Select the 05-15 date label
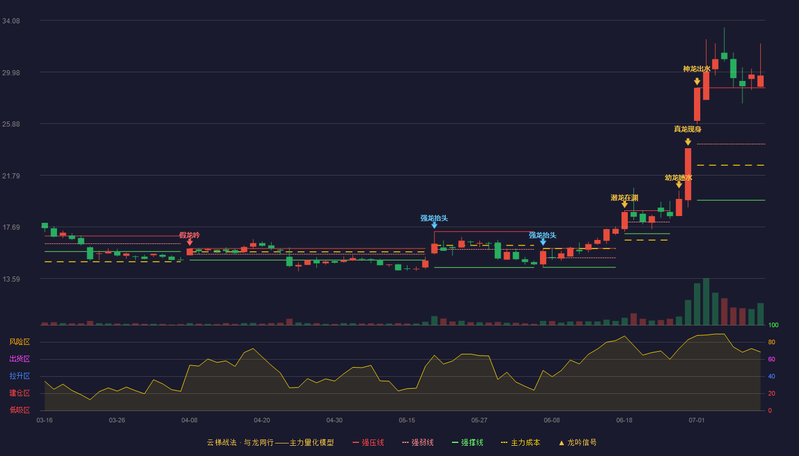799x456 pixels. (x=407, y=420)
